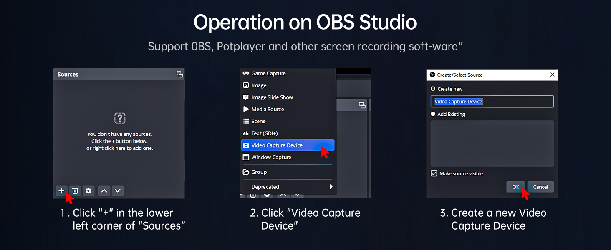This screenshot has height=250, width=611.
Task: Choose Game Capture from the source menu
Action: 268,74
